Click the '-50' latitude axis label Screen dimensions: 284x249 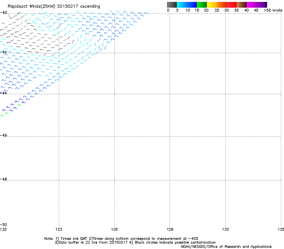coord(3,224)
